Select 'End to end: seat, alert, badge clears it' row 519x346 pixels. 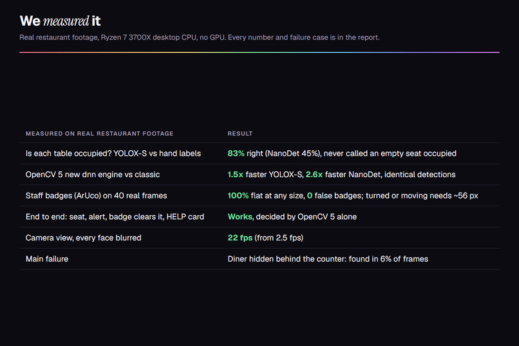(x=259, y=216)
